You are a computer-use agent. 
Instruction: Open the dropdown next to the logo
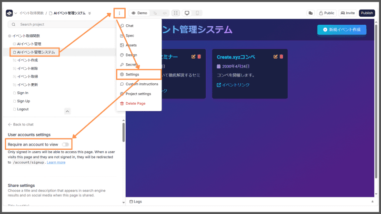coord(16,13)
